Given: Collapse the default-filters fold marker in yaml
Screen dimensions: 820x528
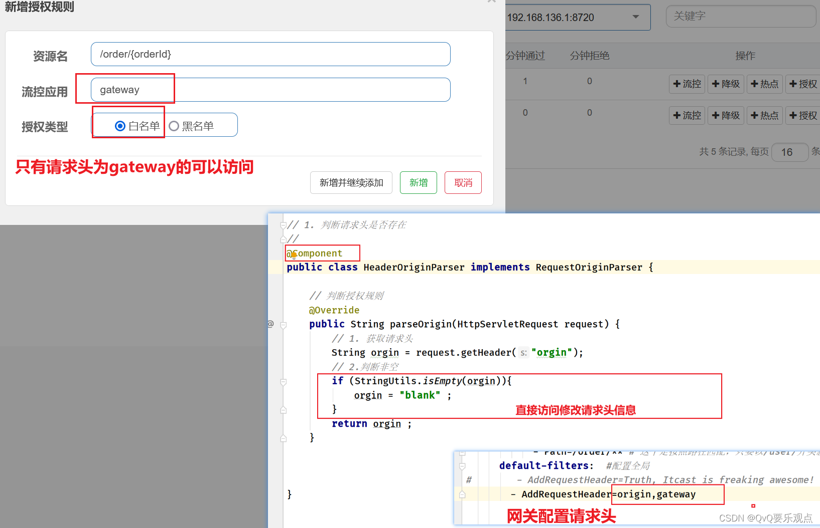Looking at the screenshot, I should tap(462, 466).
